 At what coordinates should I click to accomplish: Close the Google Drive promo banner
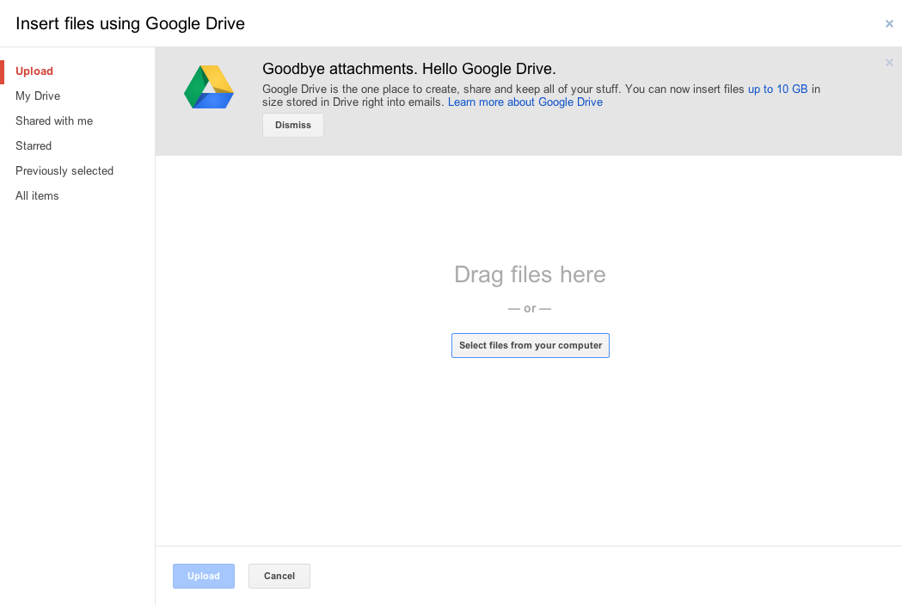pos(889,62)
